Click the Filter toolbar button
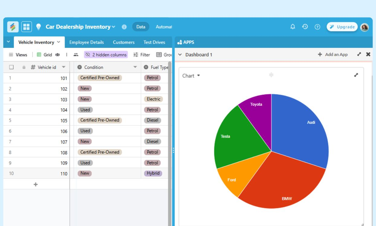Screen dimensions: 376x226 click(142, 55)
